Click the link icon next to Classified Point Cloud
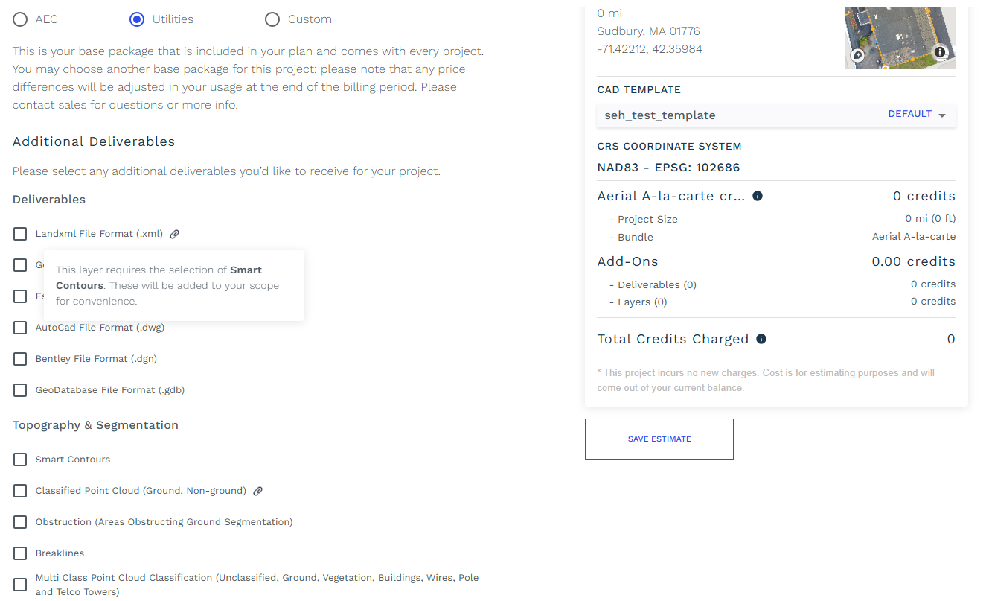989x601 pixels. (258, 491)
